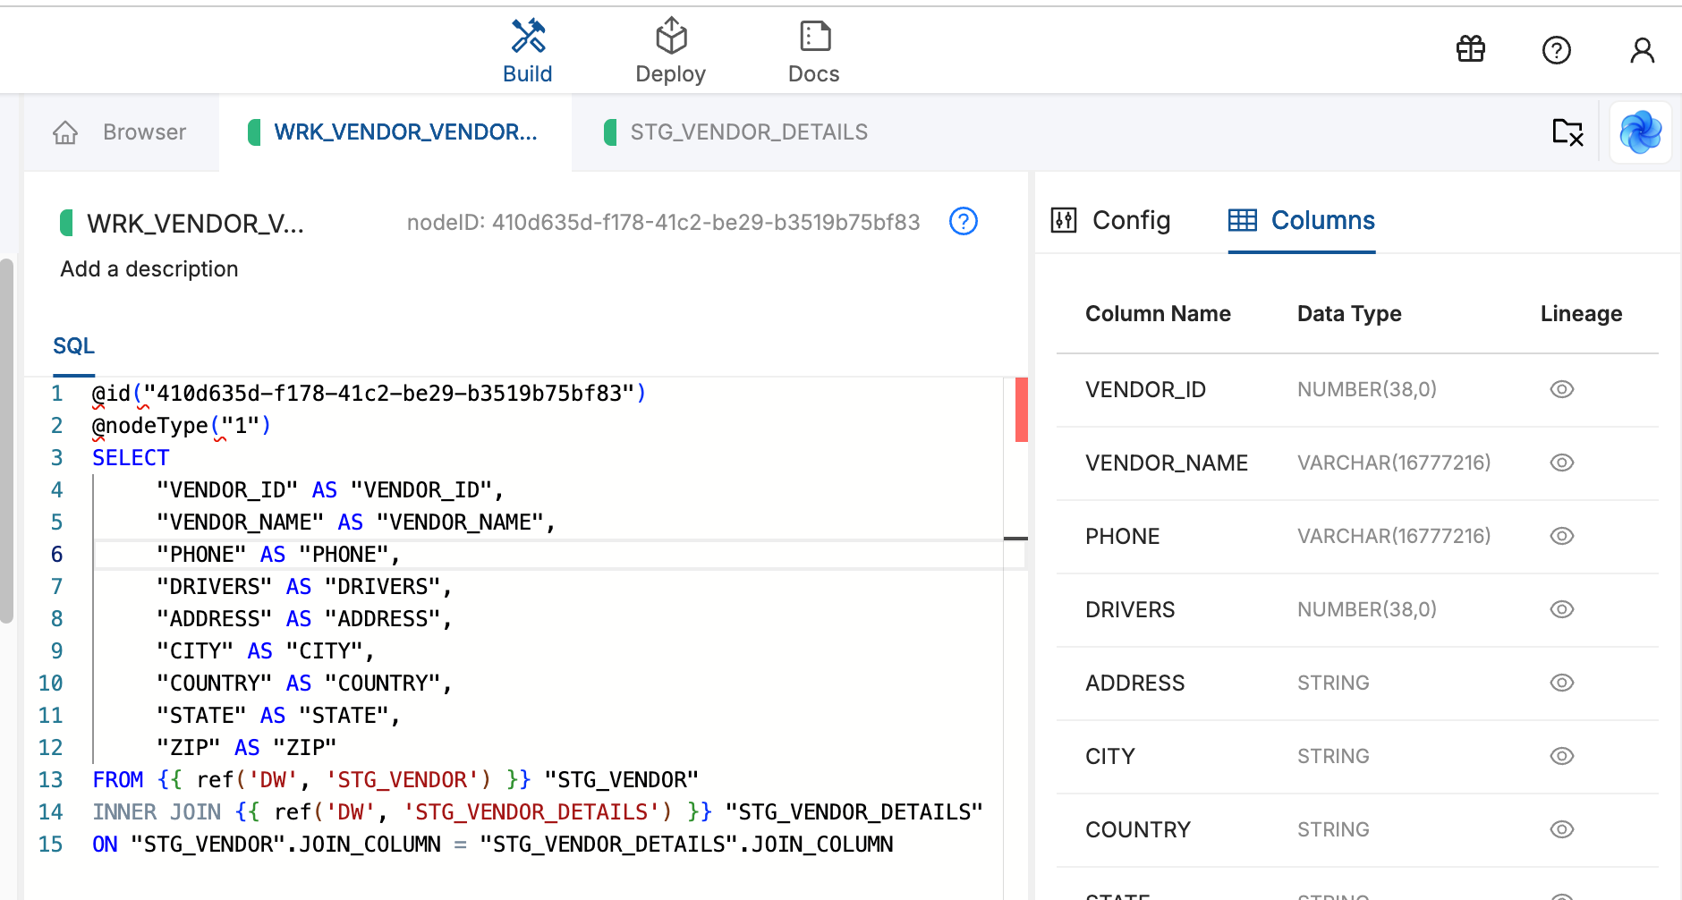This screenshot has height=900, width=1682.
Task: Click green node icon on WRK_VENDOR_VENDOR tab
Action: pyautogui.click(x=254, y=132)
